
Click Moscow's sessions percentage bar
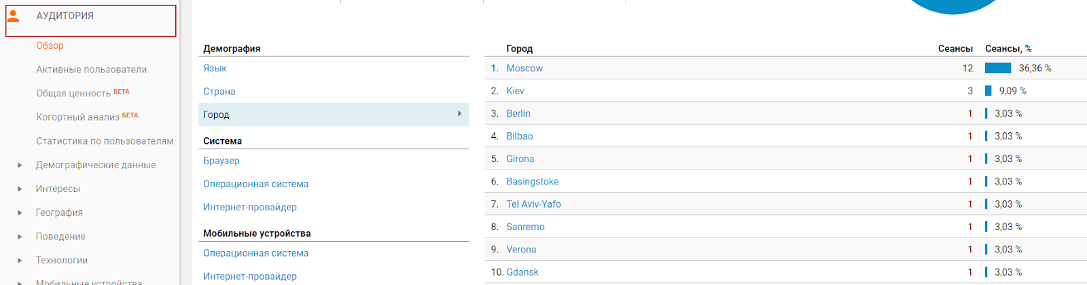[x=997, y=68]
